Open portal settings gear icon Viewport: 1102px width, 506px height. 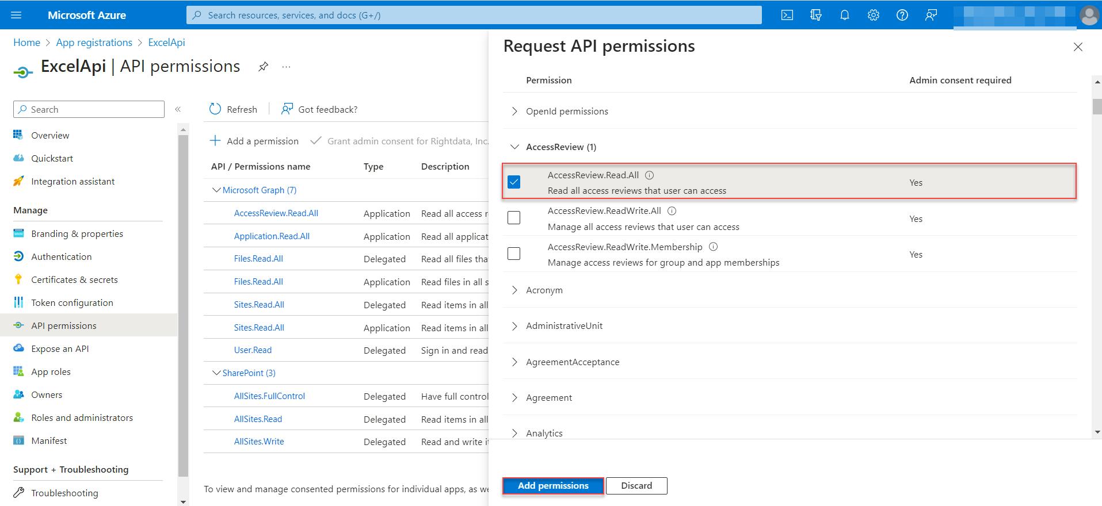tap(873, 16)
